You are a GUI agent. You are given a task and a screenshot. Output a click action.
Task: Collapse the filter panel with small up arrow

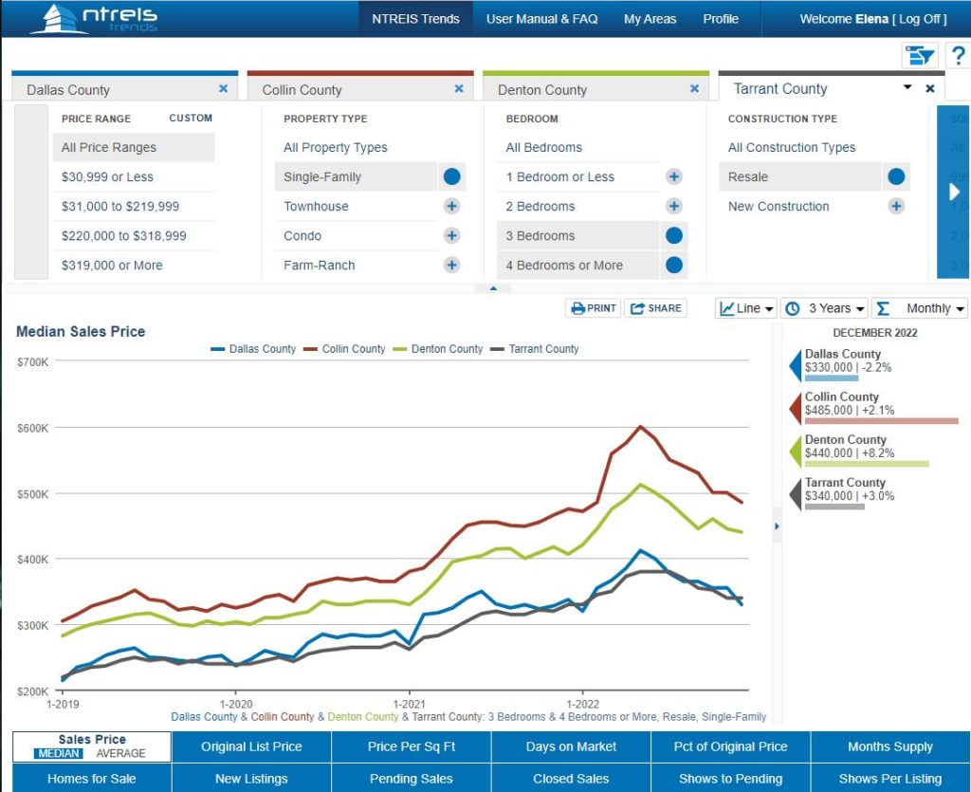click(x=493, y=288)
